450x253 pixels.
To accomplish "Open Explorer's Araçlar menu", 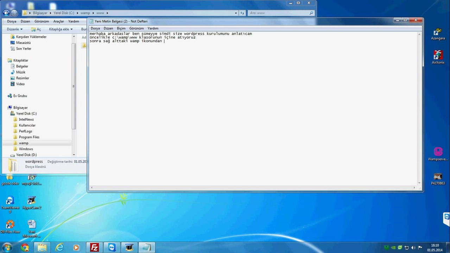I will 58,21.
